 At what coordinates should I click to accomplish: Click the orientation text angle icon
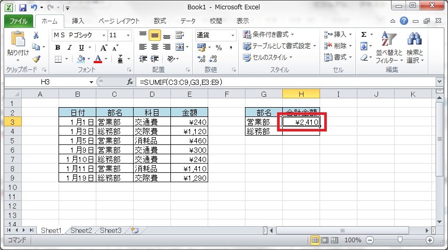(171, 59)
